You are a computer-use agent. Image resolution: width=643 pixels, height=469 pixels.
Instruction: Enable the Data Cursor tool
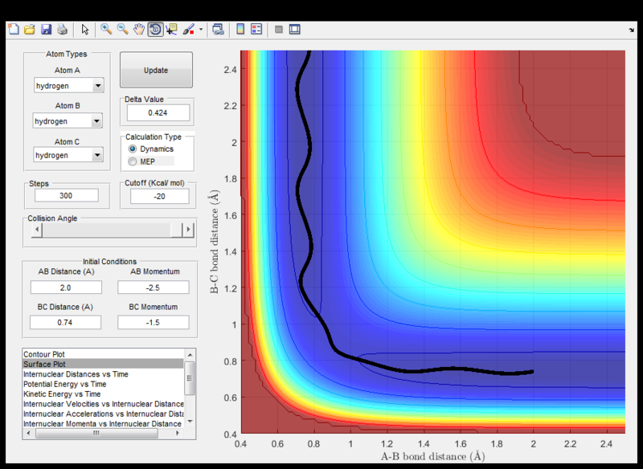pos(171,30)
